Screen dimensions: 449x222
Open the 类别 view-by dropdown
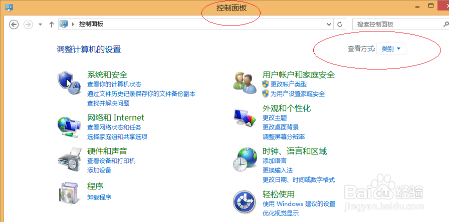click(391, 49)
